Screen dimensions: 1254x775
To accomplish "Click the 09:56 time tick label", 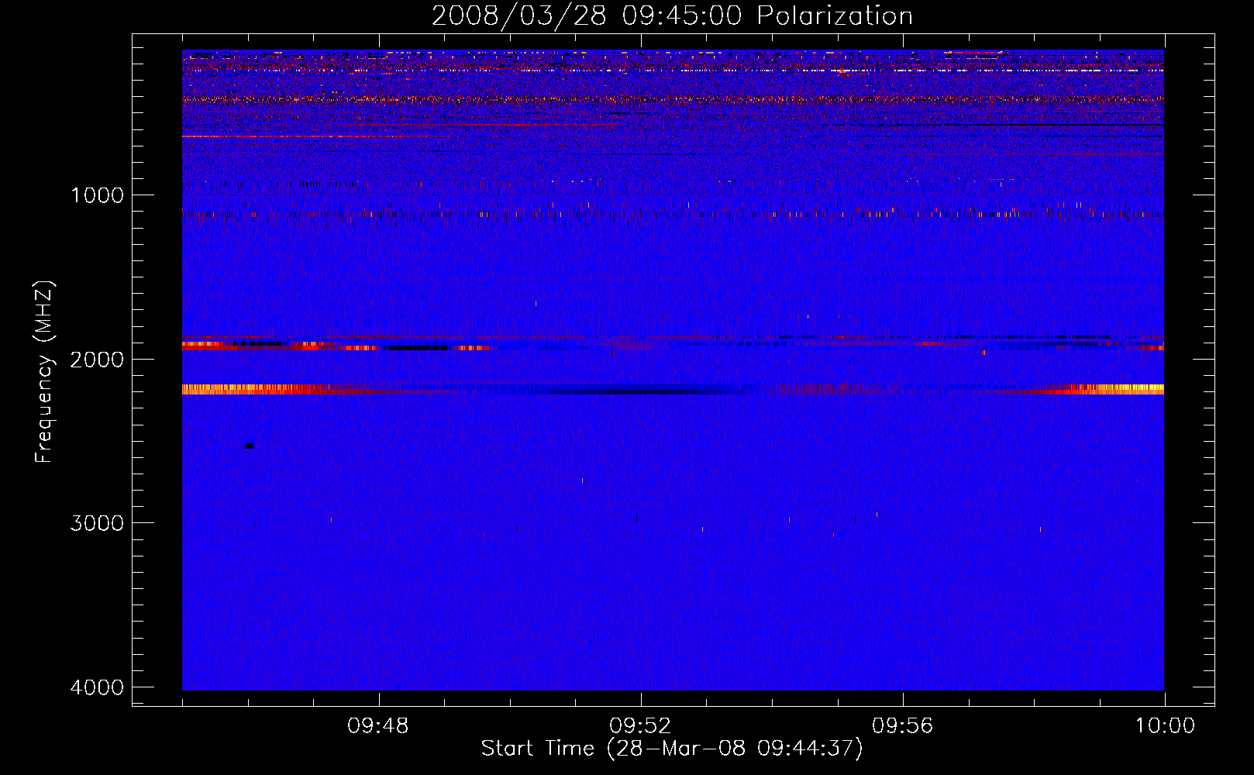I will (x=902, y=726).
